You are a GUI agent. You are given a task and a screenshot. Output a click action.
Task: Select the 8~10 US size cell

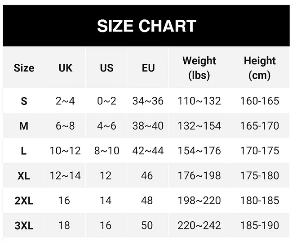[106, 151]
